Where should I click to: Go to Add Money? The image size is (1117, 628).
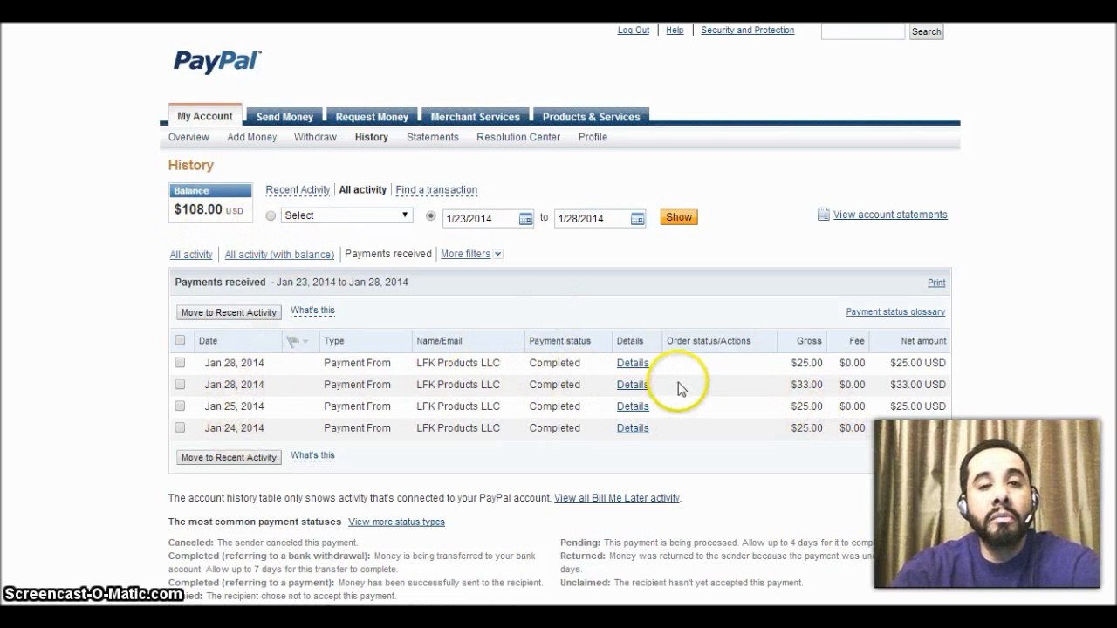pos(251,137)
